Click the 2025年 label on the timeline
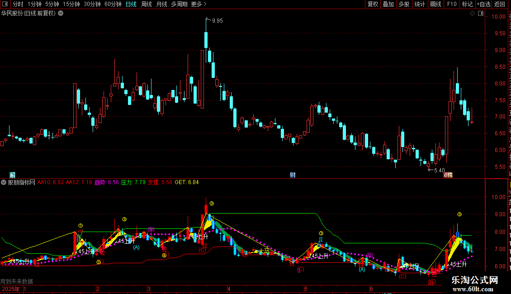This screenshot has height=294, width=511. (11, 289)
